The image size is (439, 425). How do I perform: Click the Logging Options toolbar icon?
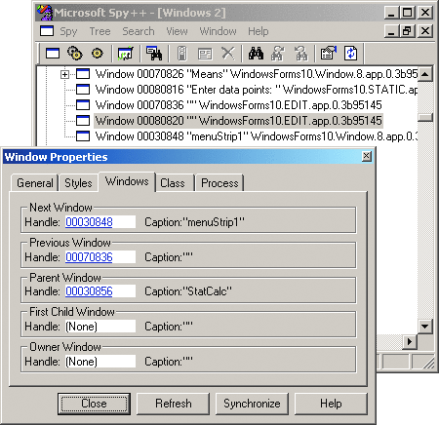click(205, 54)
